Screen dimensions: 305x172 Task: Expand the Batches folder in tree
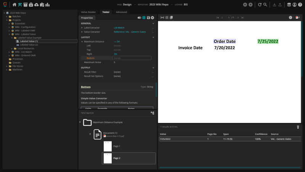pyautogui.click(x=8, y=16)
